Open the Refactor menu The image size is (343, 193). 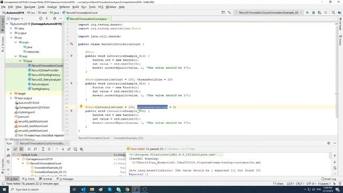coord(64,7)
